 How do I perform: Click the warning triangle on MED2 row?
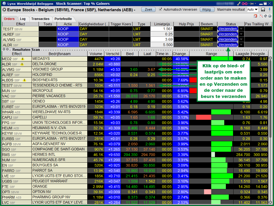tap(23, 59)
